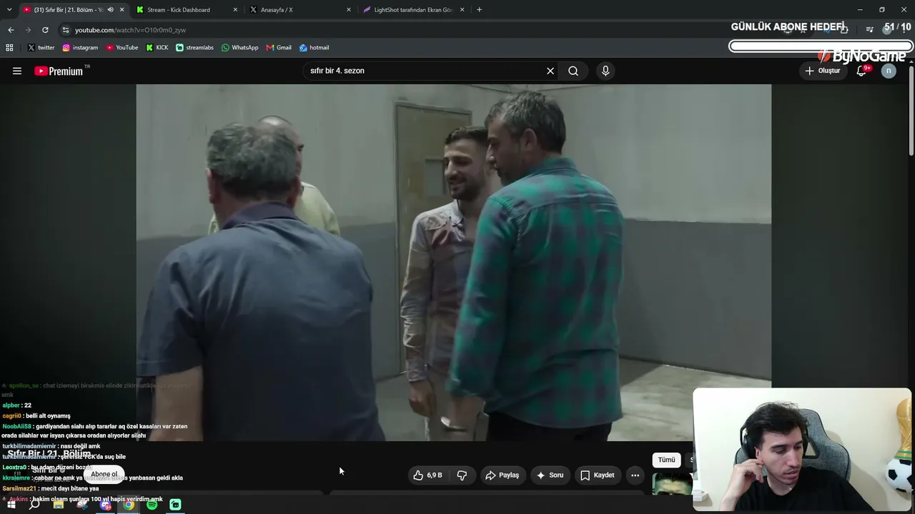Focus the address bar URL
The height and width of the screenshot is (514, 915).
coord(130,30)
